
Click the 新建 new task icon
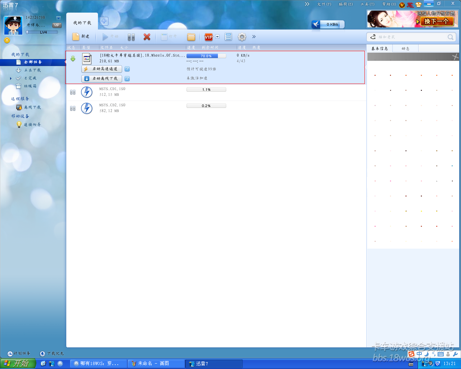76,37
